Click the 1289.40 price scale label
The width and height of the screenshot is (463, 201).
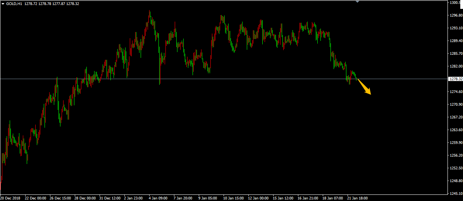coord(456,41)
